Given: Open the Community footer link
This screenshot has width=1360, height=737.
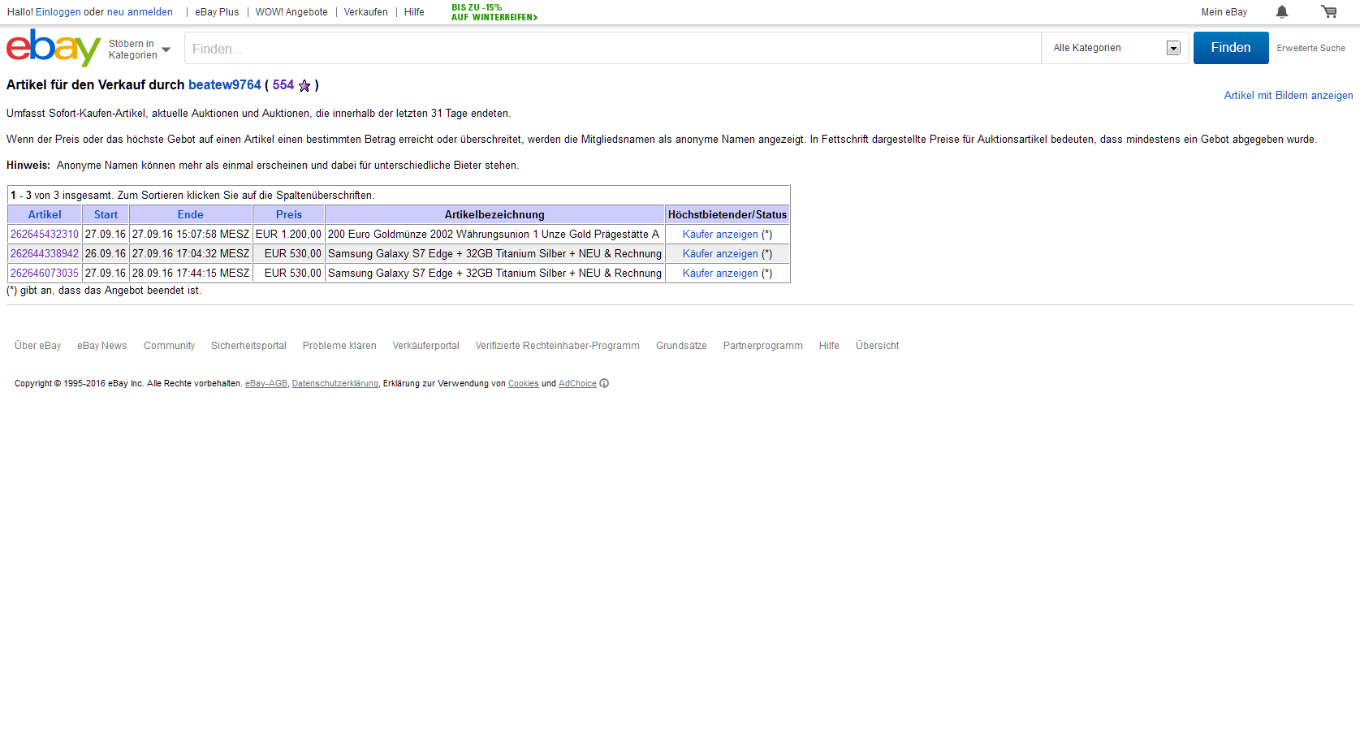Looking at the screenshot, I should point(169,346).
